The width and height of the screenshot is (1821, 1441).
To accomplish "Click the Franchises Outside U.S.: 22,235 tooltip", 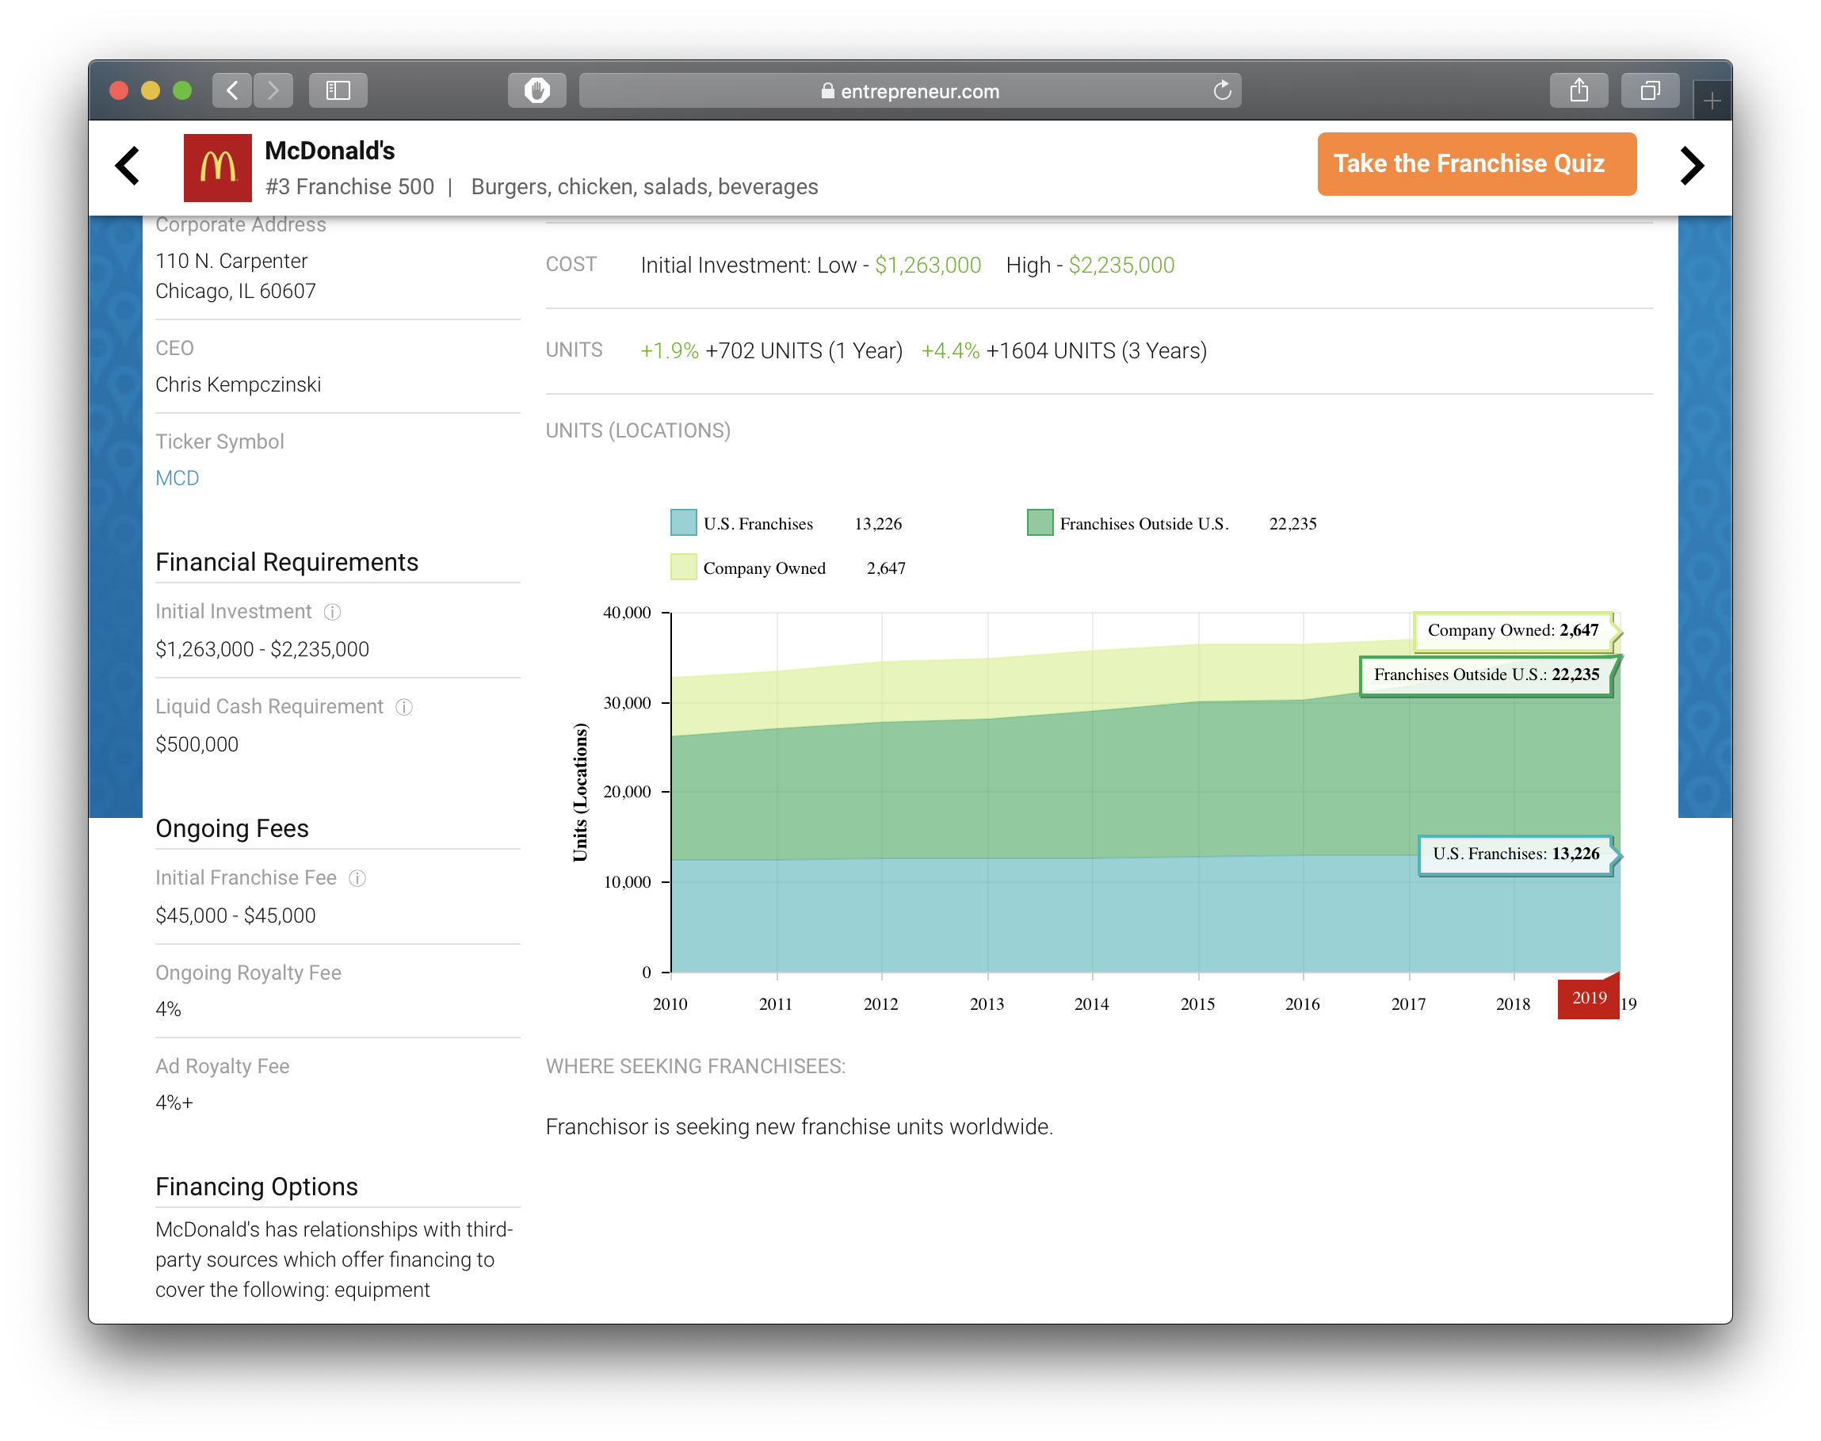I will coord(1486,675).
